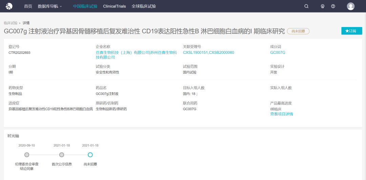The height and width of the screenshot is (180, 366).
Task: Click the 国内试验 value
Action: [x=189, y=72]
